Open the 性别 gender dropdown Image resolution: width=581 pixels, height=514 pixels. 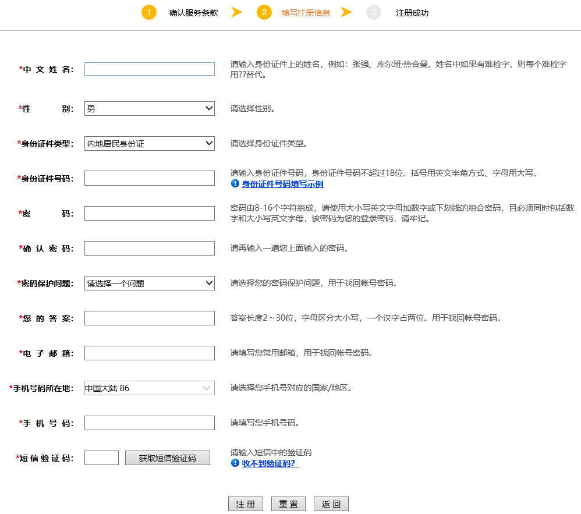click(150, 108)
